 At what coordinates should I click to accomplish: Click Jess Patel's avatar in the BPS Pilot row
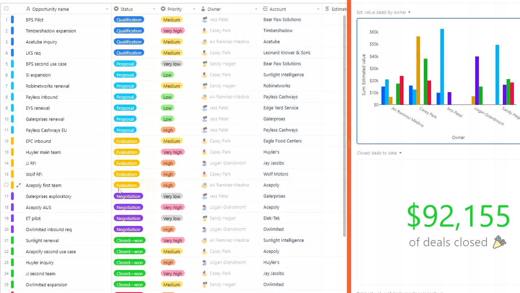(x=205, y=20)
